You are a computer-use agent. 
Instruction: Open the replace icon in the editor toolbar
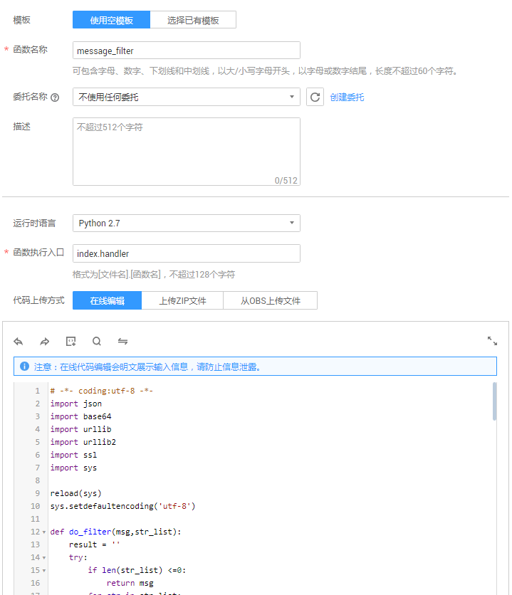tap(122, 341)
